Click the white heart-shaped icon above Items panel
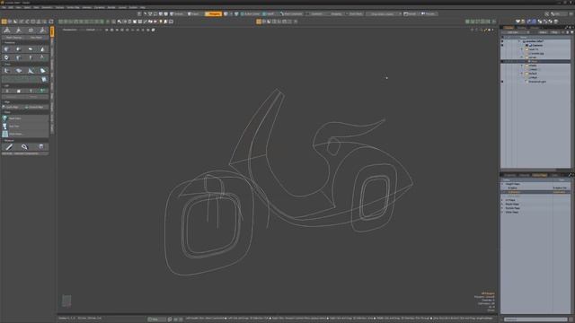The image size is (575, 323). coord(517,22)
